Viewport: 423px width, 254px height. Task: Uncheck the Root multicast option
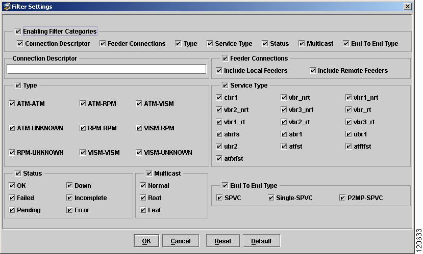coord(143,198)
